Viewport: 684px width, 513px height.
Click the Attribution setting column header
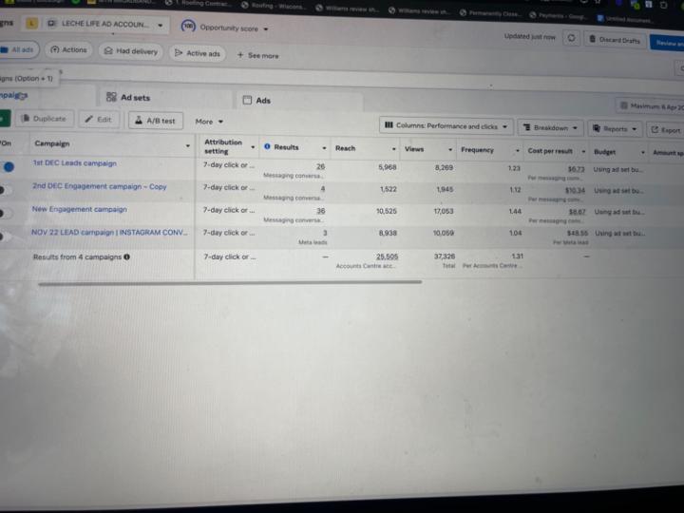pos(223,146)
